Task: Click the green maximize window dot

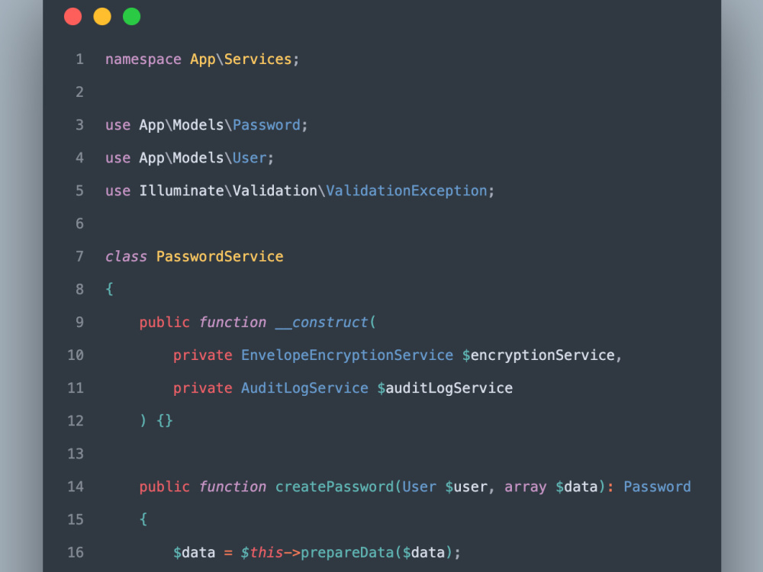Action: [131, 17]
